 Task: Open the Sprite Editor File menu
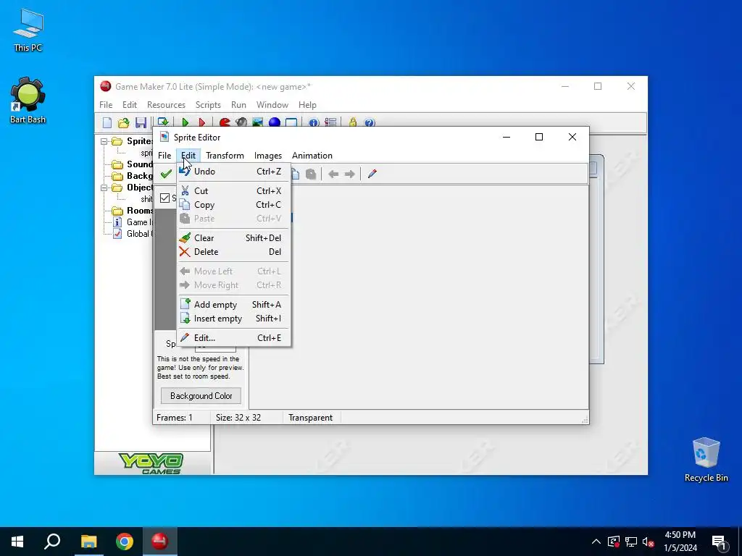(x=164, y=156)
